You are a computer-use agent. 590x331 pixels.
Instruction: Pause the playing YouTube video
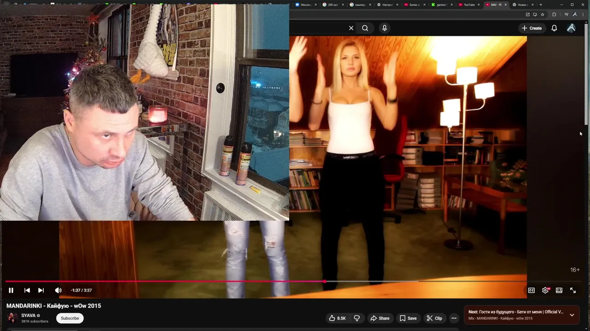pos(11,290)
